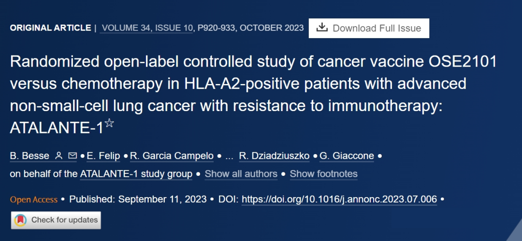Open author E. Felip link

pos(103,156)
